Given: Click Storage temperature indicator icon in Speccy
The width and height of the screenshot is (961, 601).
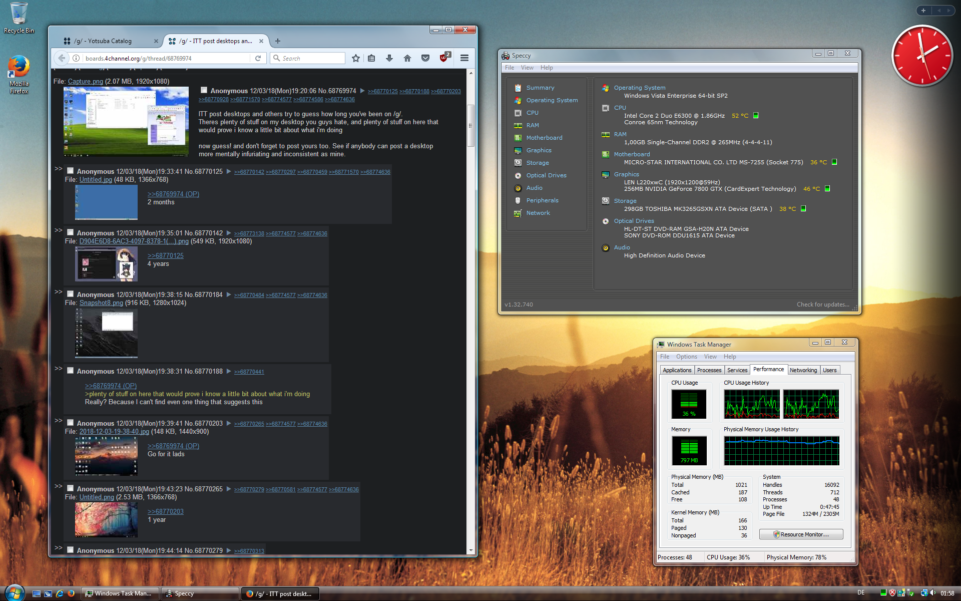Looking at the screenshot, I should tap(803, 208).
